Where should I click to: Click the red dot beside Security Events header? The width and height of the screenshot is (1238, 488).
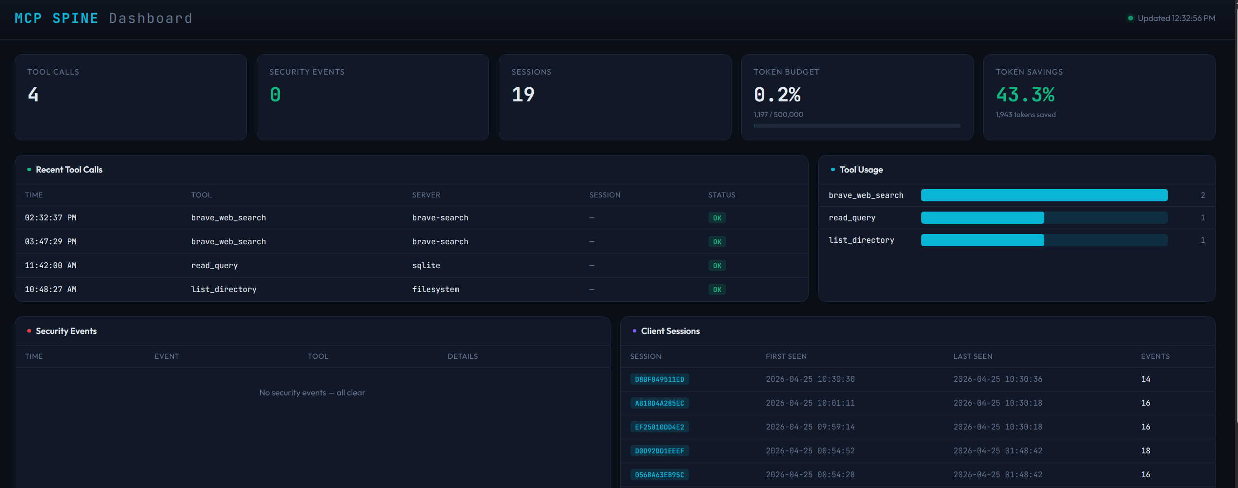[x=29, y=331]
